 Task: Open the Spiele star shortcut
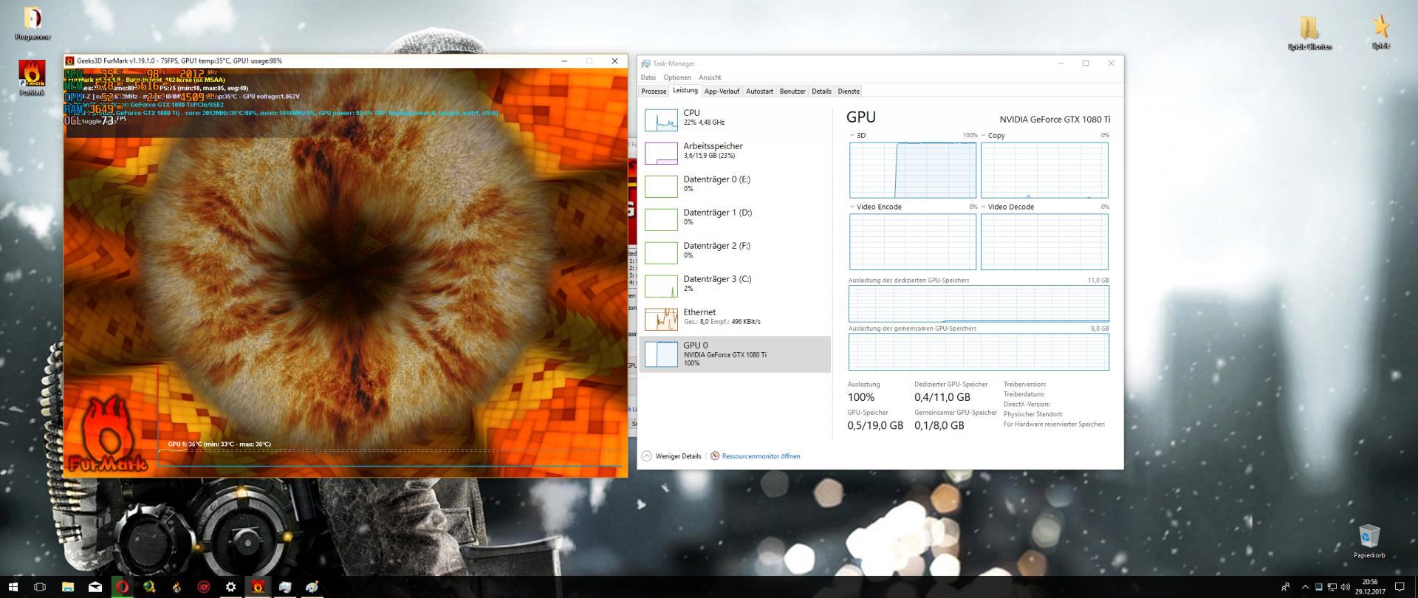pos(1380,32)
